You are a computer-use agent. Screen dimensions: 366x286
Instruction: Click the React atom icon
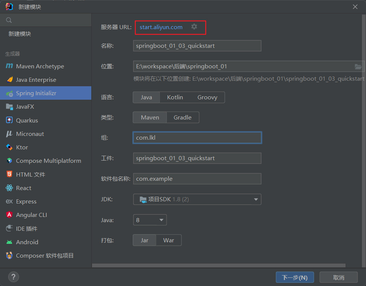[9, 188]
